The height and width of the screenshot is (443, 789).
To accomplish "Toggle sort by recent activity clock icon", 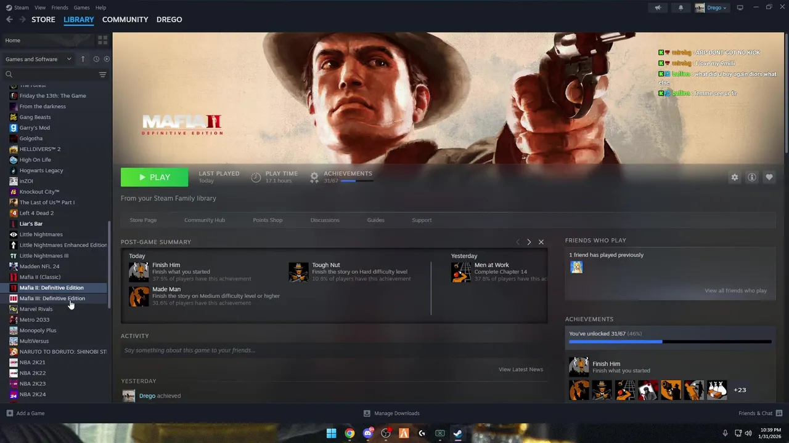I will [96, 59].
